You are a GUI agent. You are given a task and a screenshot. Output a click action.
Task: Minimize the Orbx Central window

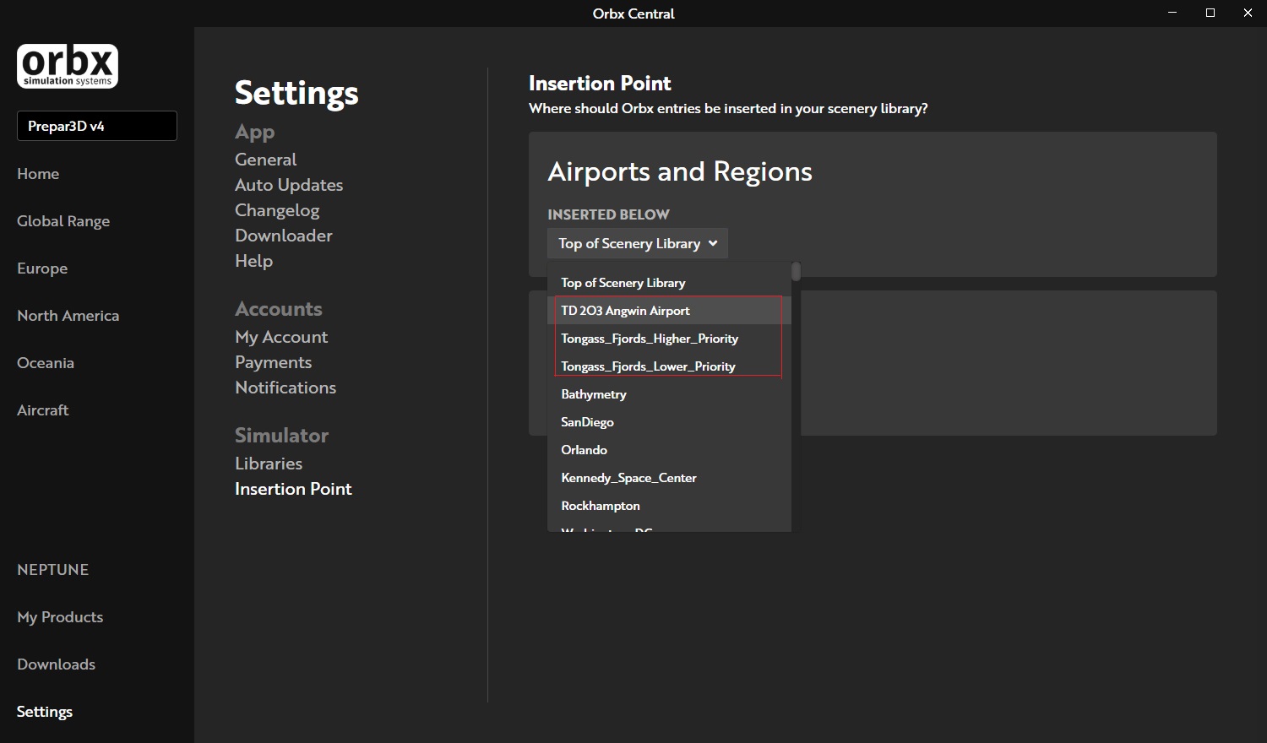[x=1172, y=13]
